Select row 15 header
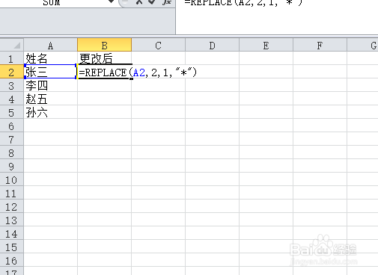The width and height of the screenshot is (378, 275). [12, 247]
